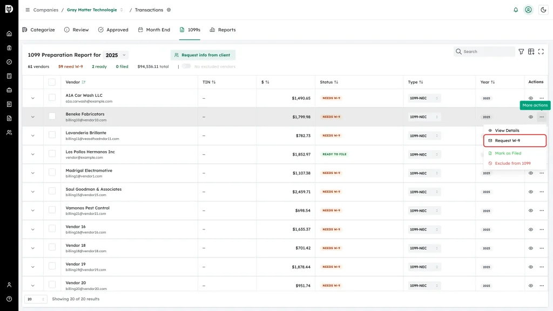
Task: Open the compass icon in the sidebar
Action: [x=9, y=62]
